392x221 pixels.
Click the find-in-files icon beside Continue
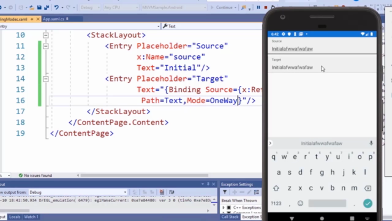coord(244,7)
